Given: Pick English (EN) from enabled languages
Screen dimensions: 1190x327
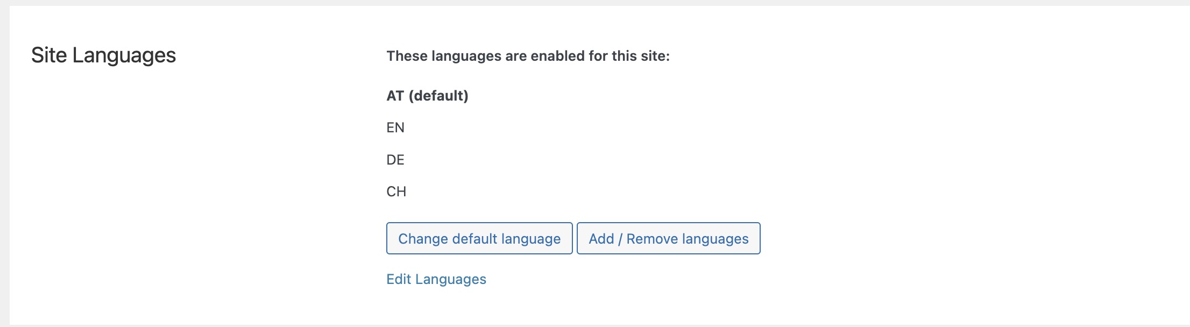Looking at the screenshot, I should [395, 127].
